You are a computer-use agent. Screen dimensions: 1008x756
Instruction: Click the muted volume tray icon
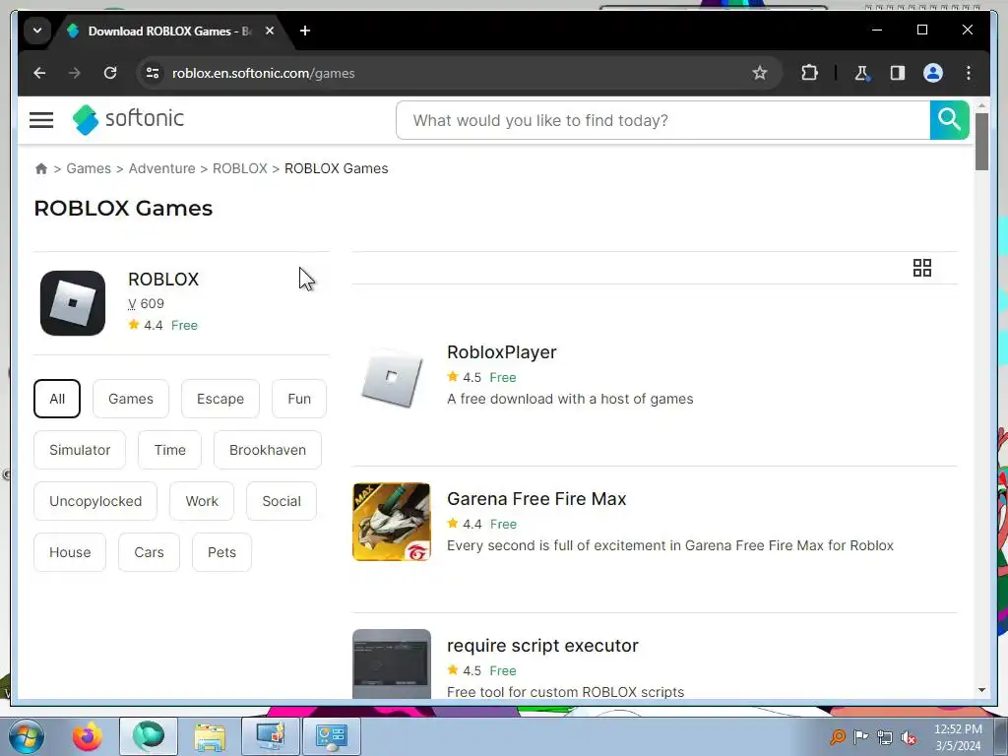point(909,738)
